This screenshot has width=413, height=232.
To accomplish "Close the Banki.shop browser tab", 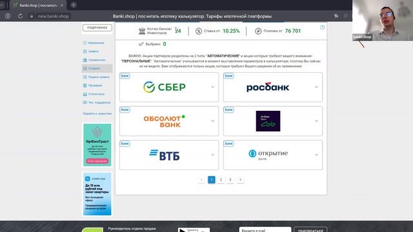I will [62, 5].
